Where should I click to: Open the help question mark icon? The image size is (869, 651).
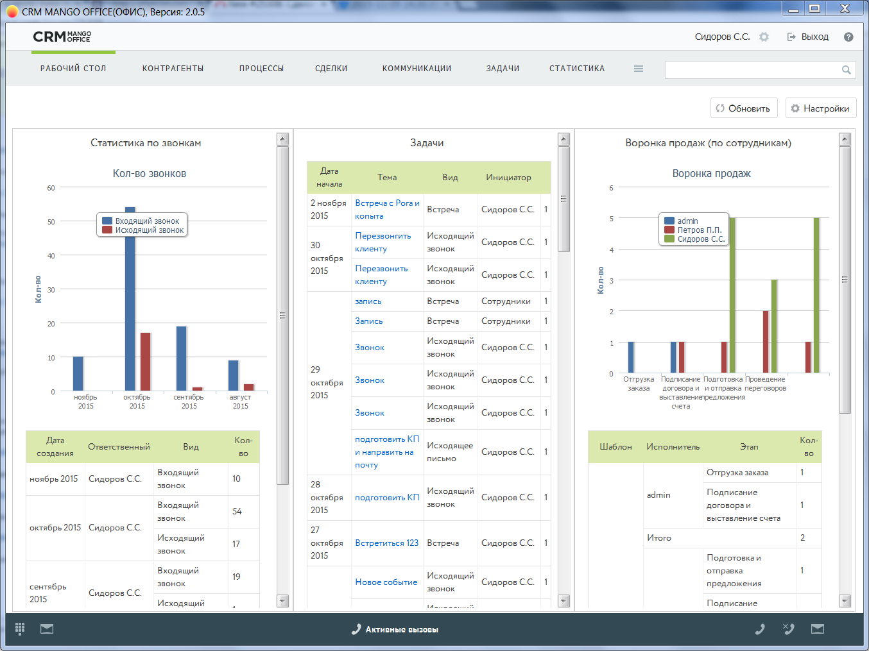pyautogui.click(x=848, y=37)
